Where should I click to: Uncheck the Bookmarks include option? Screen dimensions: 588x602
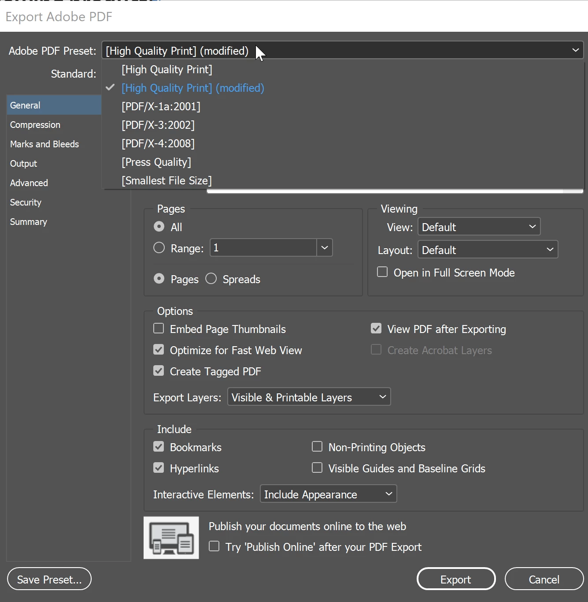[159, 446]
